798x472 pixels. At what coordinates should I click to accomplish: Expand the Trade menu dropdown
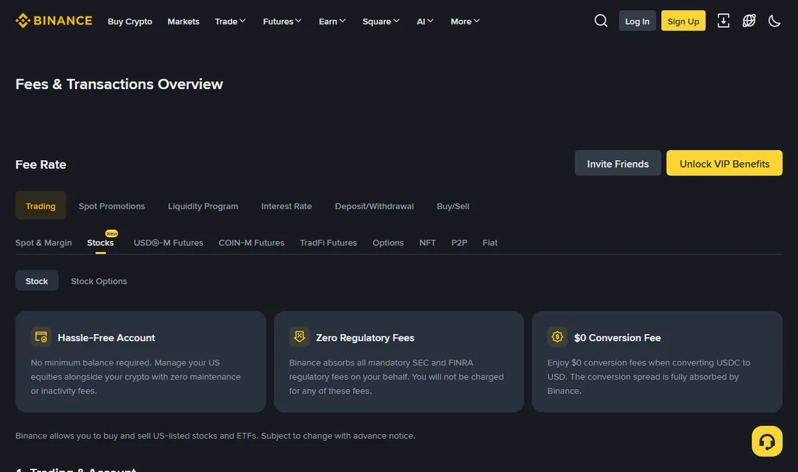click(x=230, y=21)
